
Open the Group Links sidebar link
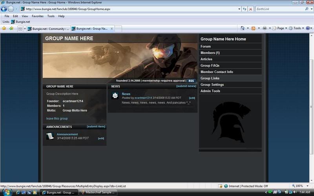click(210, 78)
